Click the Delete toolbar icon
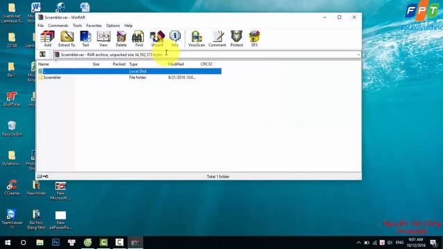The width and height of the screenshot is (443, 249). [121, 39]
